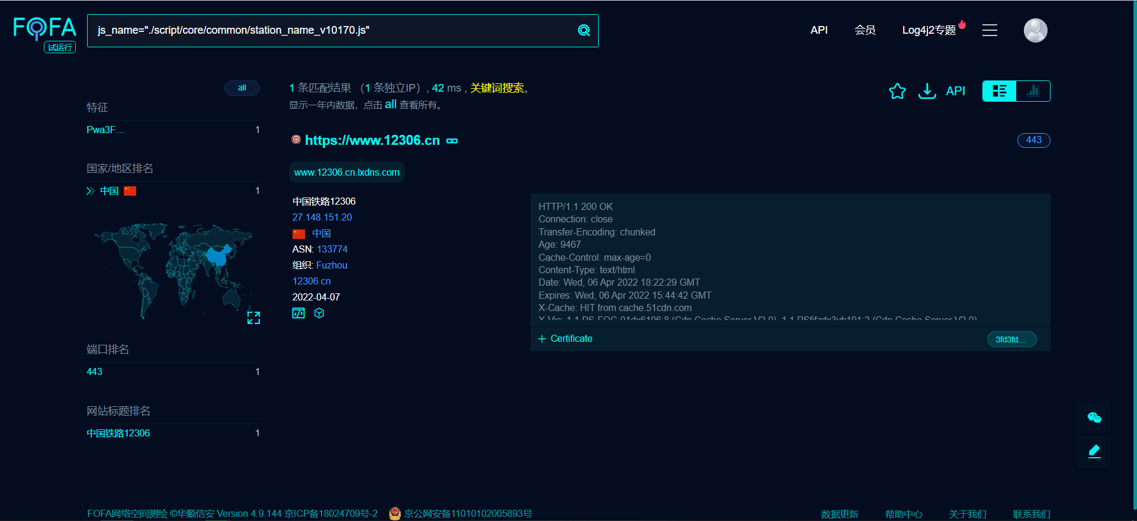Expand the world map fullscreen
The image size is (1137, 521).
pos(253,318)
